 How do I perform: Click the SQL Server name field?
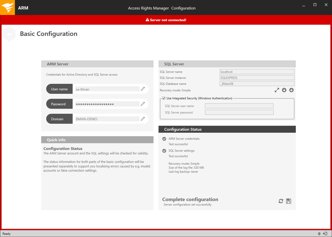[257, 72]
